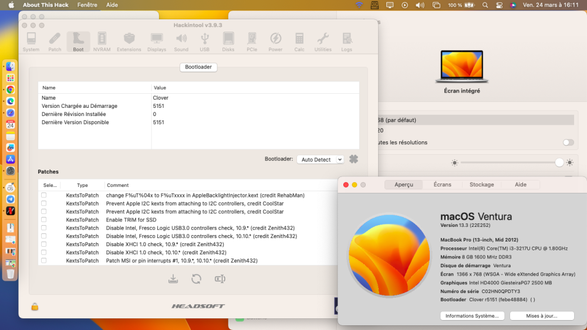Open the Bootloader Auto Detect dropdown

coord(321,159)
